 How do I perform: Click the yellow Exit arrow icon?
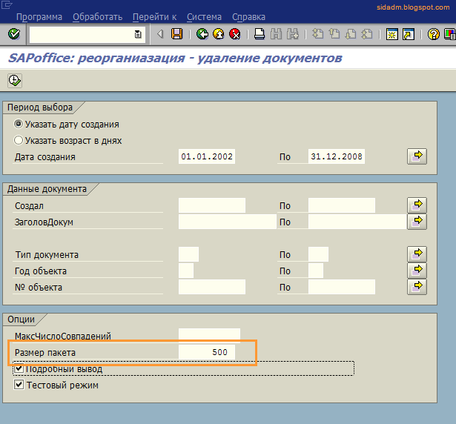pos(219,34)
